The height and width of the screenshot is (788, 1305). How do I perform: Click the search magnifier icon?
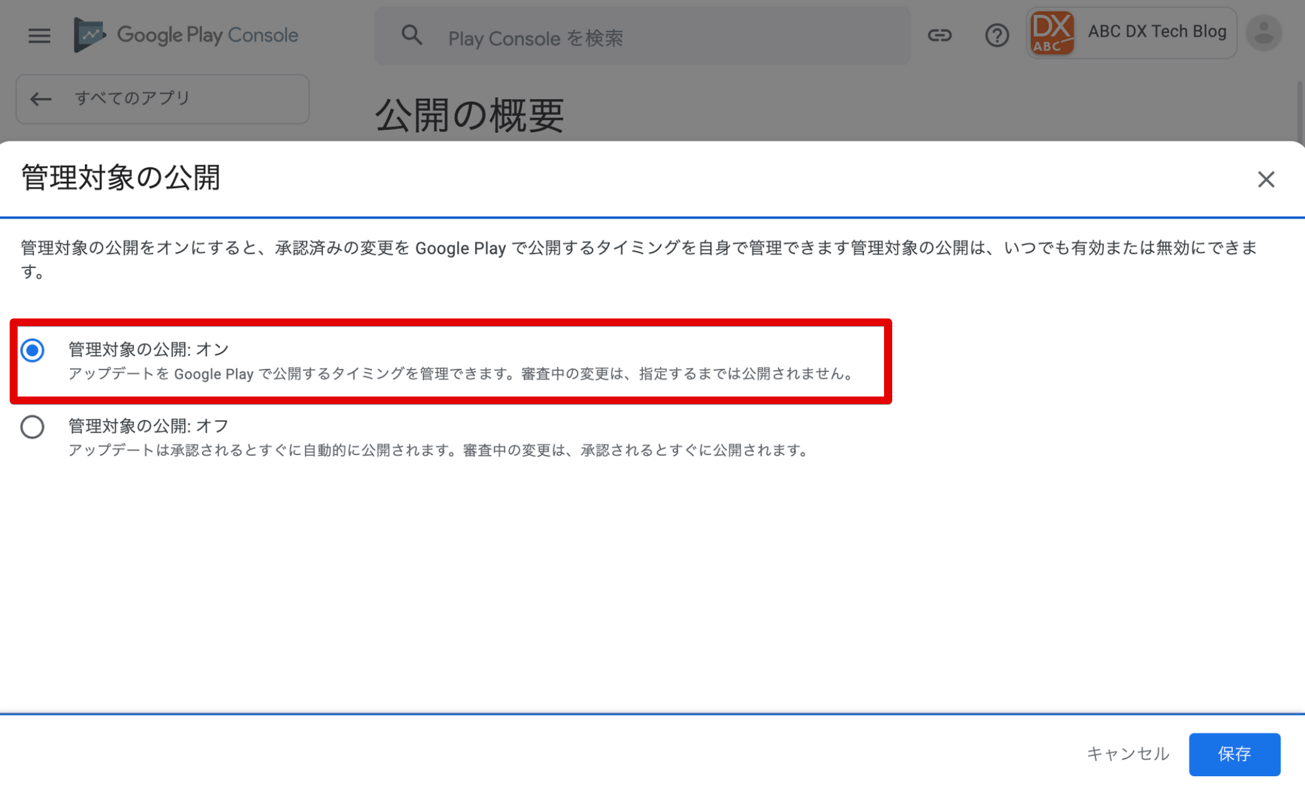tap(412, 35)
